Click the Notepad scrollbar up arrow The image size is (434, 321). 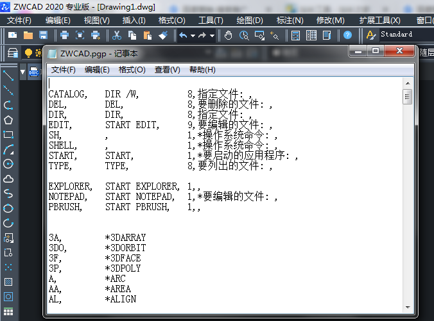pos(407,83)
